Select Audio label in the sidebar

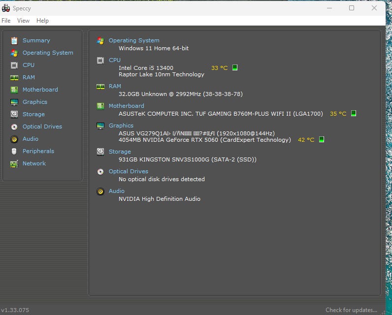coord(31,139)
